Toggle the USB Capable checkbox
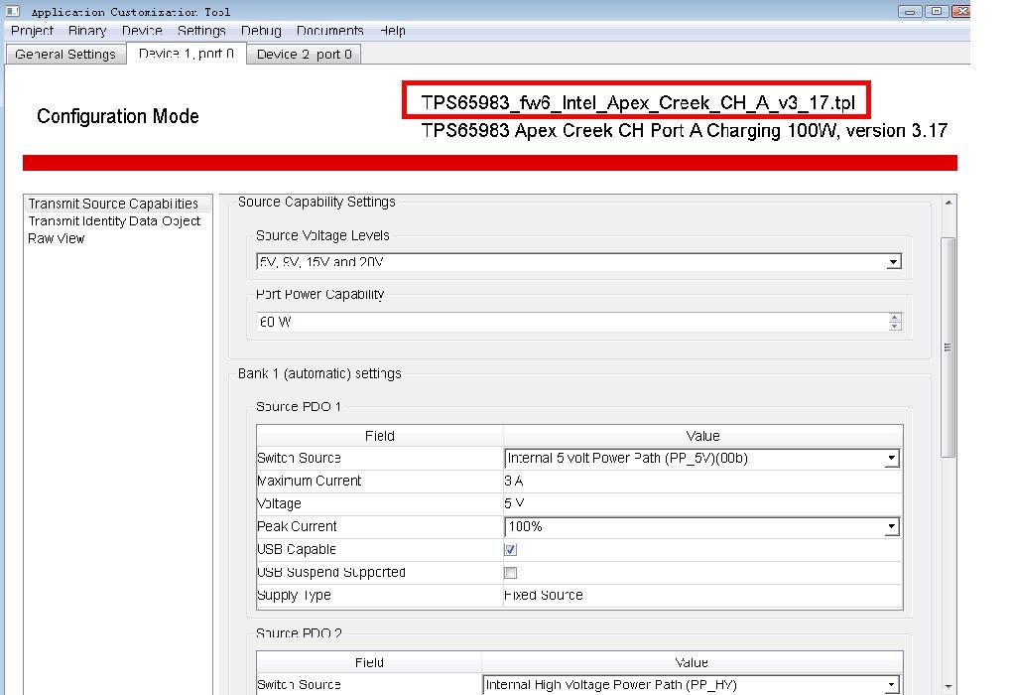 [511, 550]
